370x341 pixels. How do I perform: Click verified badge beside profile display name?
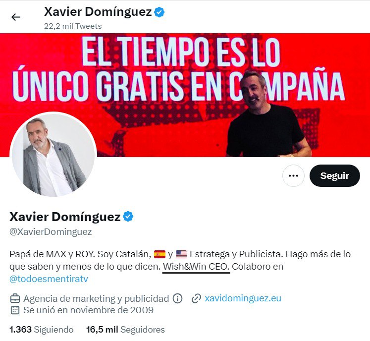[128, 217]
